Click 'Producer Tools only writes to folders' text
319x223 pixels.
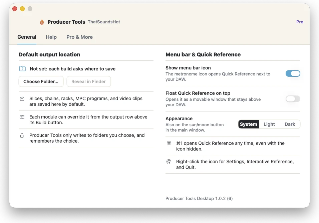click(87, 138)
